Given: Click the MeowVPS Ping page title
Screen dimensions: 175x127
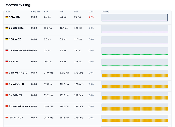Looking at the screenshot, I should (18, 5).
